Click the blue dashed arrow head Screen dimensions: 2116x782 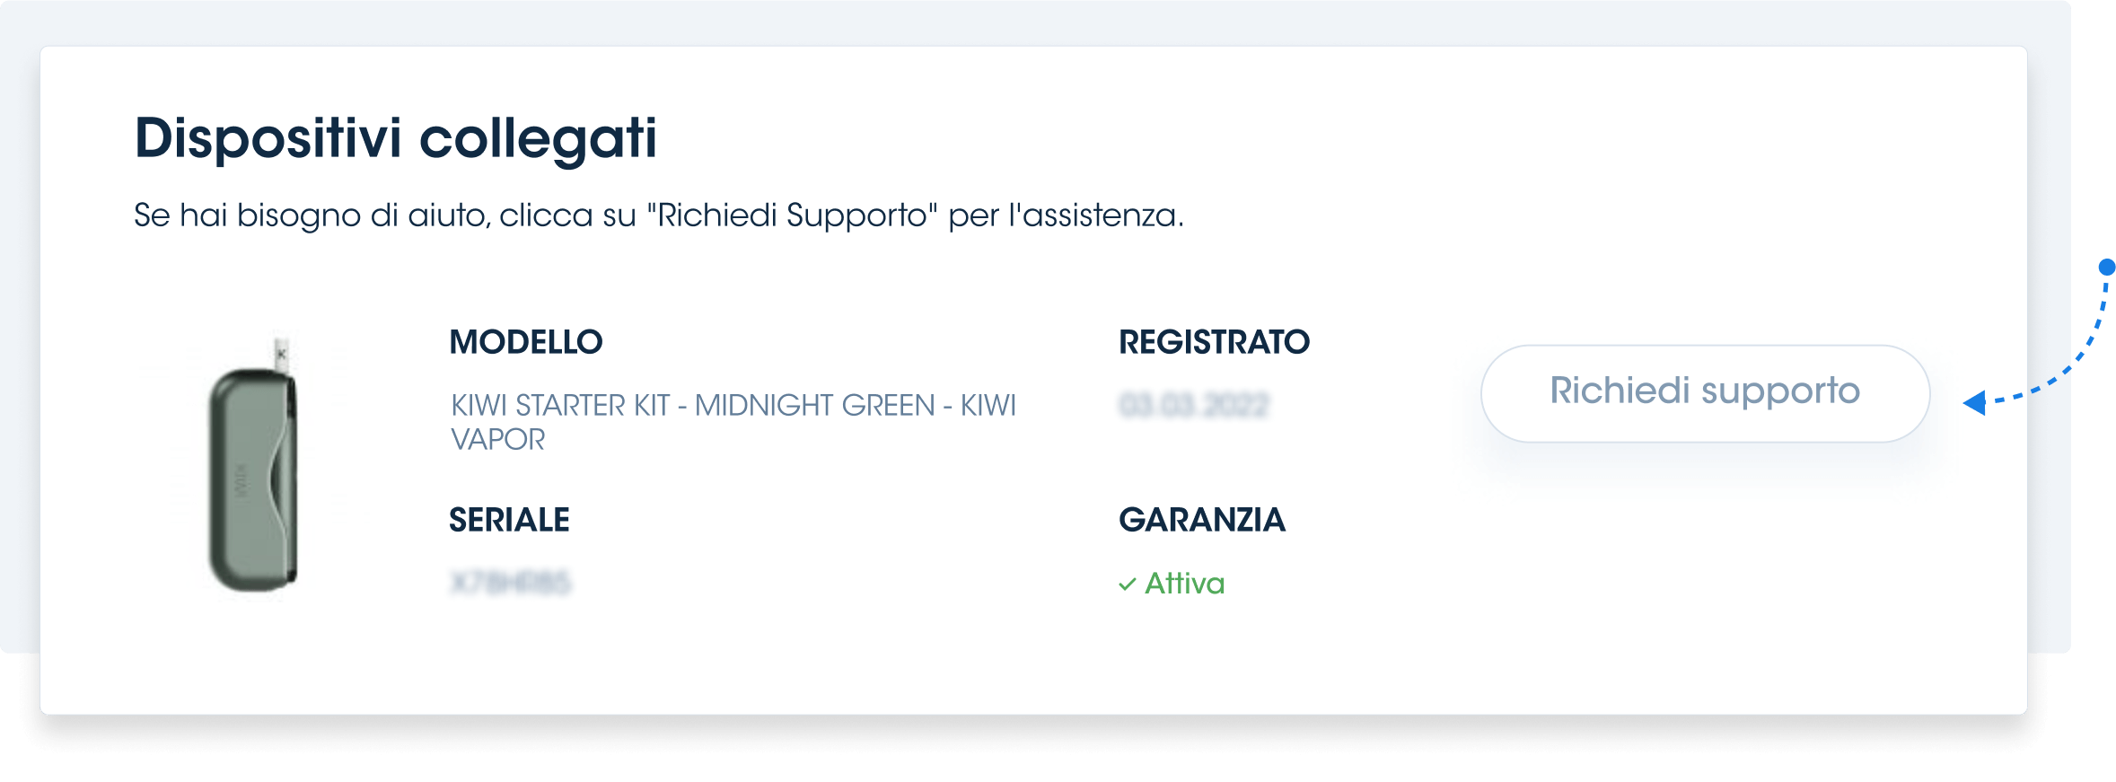(x=1974, y=402)
